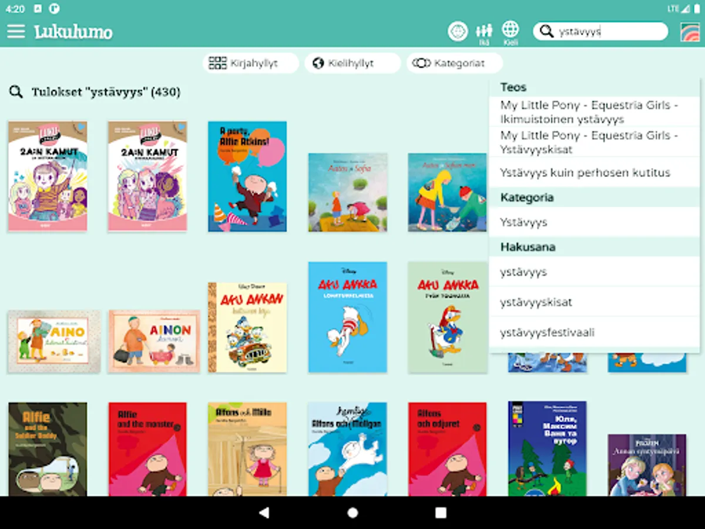Click the search field containing ystävyys

coord(600,31)
